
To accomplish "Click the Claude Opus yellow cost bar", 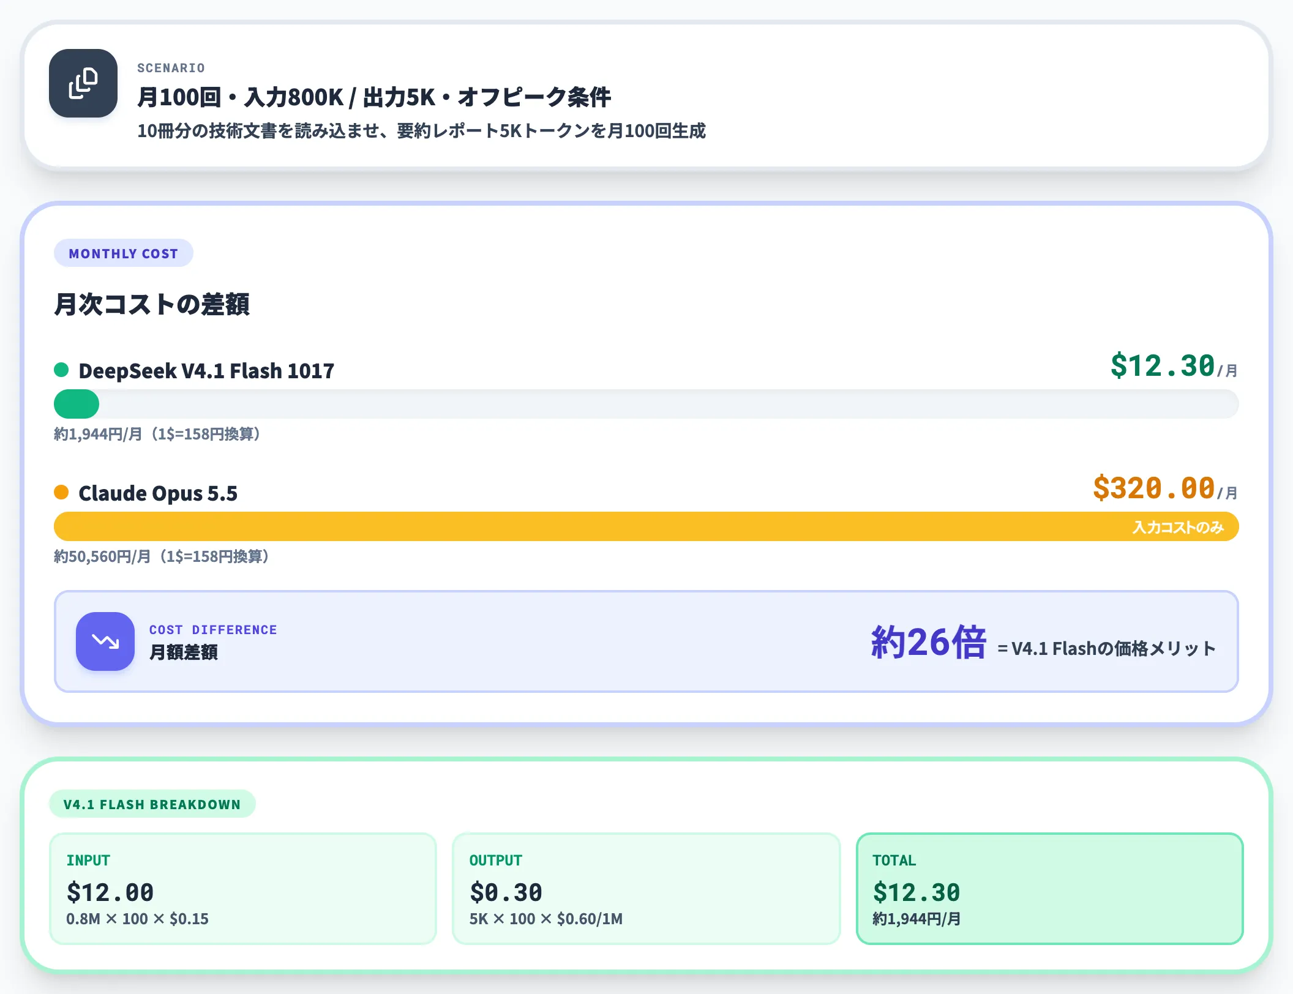I will click(x=646, y=526).
